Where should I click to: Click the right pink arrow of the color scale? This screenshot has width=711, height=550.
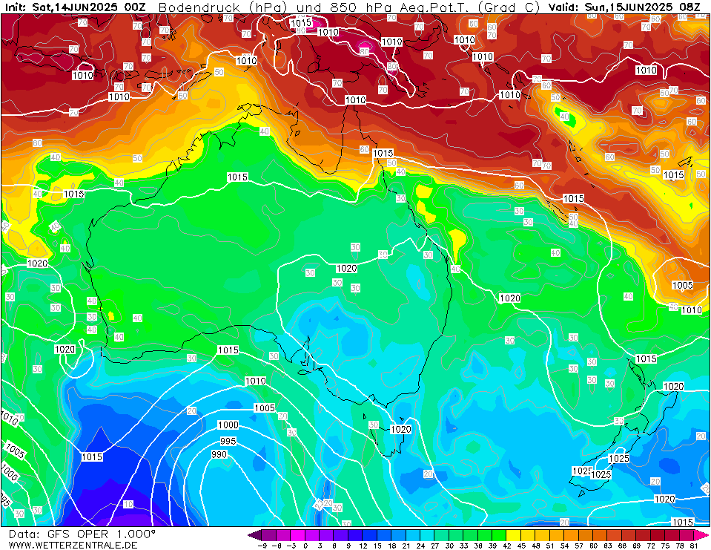701,535
